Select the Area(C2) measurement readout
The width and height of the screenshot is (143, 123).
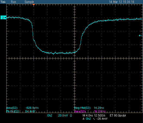click(22, 108)
